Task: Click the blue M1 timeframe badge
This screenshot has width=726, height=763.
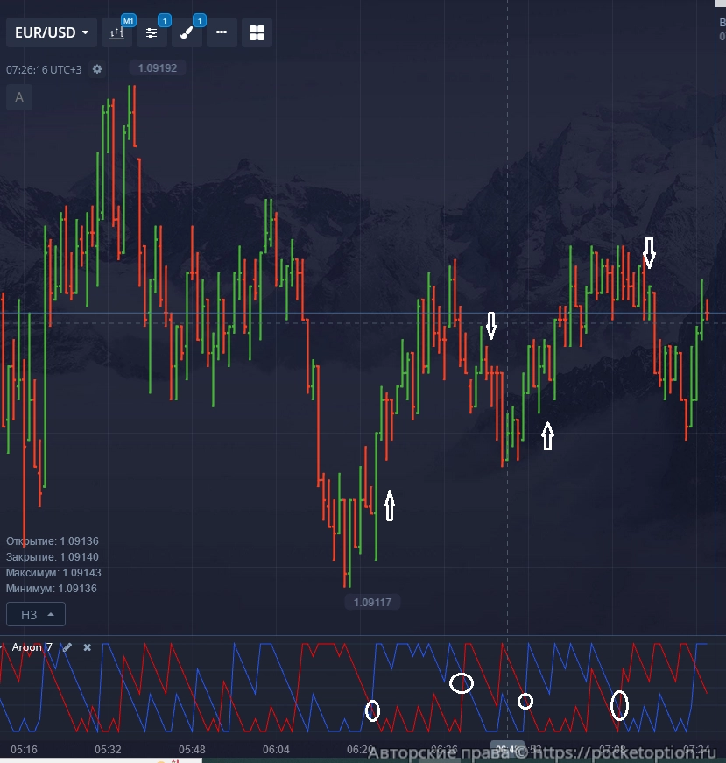Action: point(129,20)
